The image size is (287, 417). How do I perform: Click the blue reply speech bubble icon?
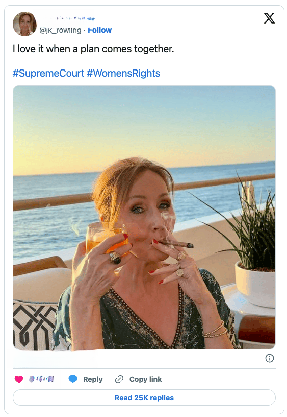point(73,379)
